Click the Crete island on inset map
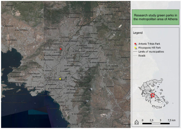The image size is (182, 129). [x=157, y=107]
